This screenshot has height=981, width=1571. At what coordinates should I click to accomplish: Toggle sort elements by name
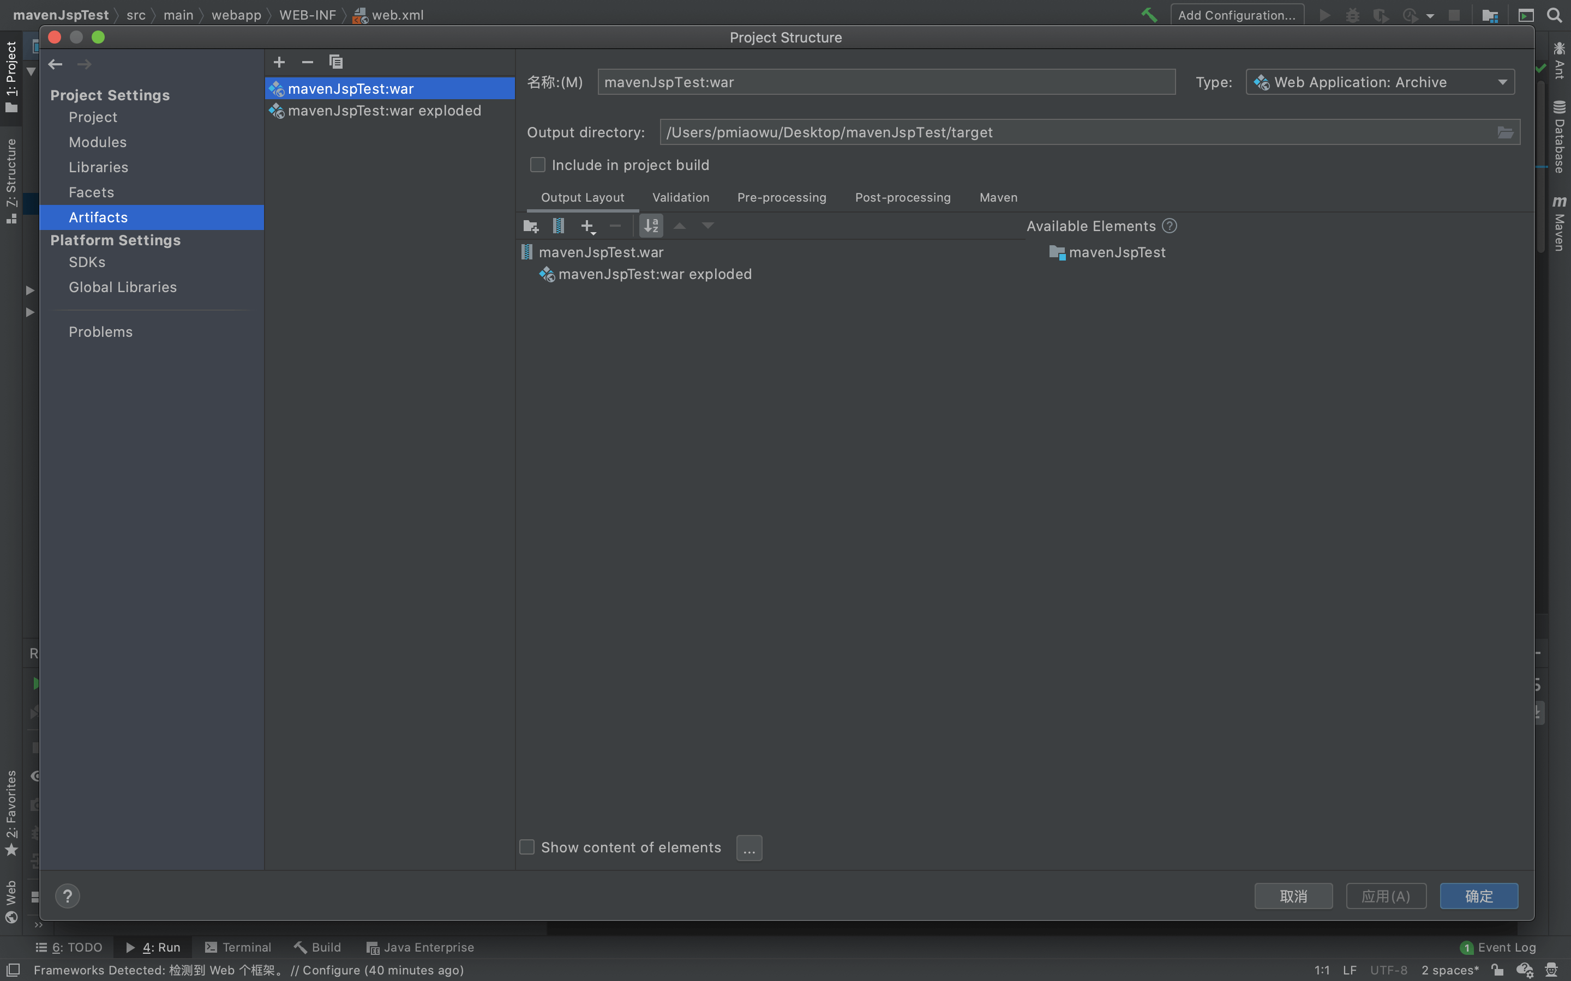(x=651, y=226)
